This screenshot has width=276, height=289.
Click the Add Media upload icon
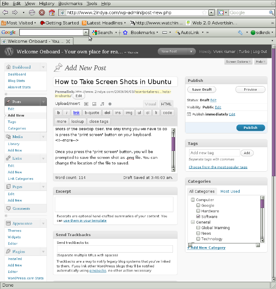[x=110, y=104]
